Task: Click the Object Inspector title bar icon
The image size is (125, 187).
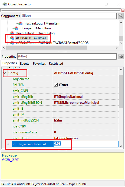Action: tap(5, 4)
